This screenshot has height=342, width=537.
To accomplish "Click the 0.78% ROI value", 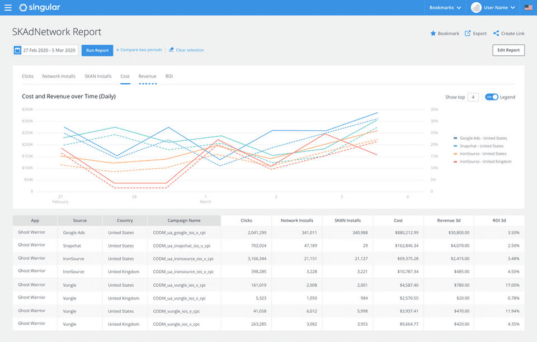I will point(514,298).
